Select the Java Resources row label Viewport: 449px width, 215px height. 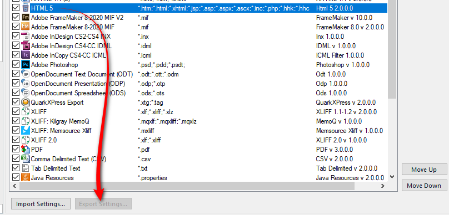pos(52,178)
